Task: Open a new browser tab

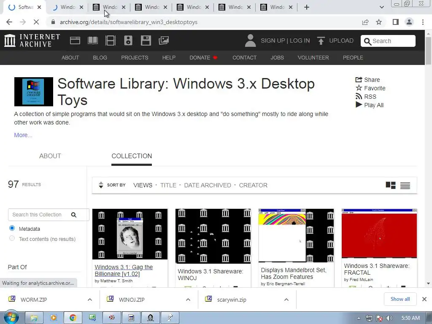Action: point(307,7)
